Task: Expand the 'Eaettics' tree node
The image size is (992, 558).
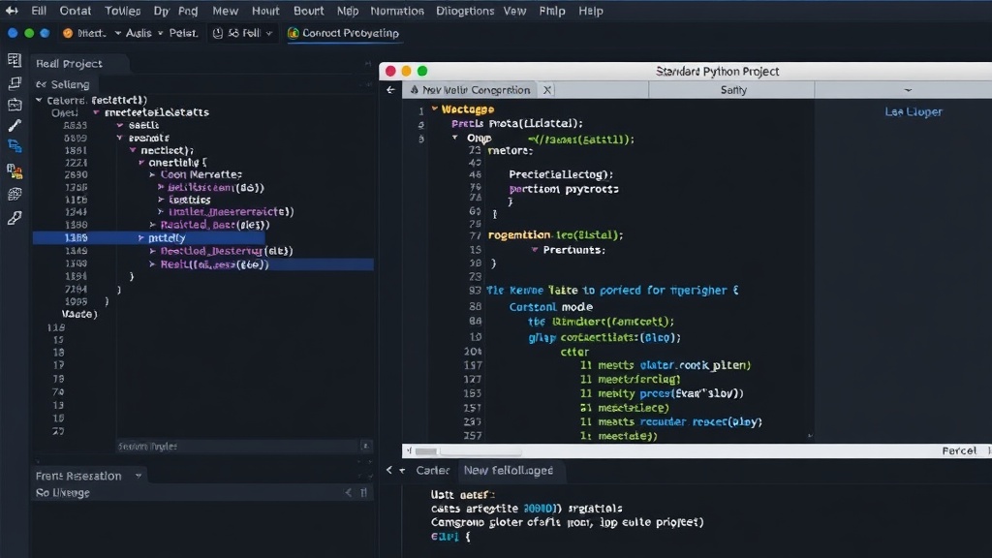Action: click(162, 200)
